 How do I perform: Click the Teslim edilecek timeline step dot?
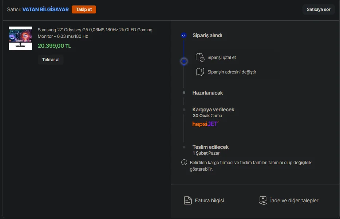(x=184, y=147)
